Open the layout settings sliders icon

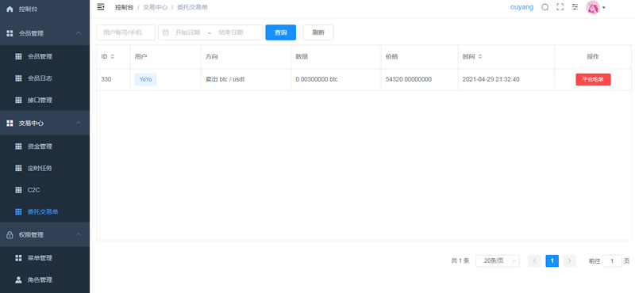[575, 7]
